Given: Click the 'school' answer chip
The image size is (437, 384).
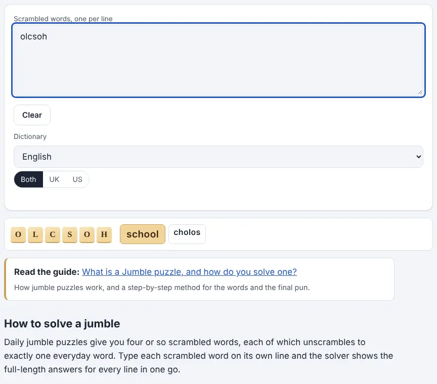Looking at the screenshot, I should tap(143, 234).
